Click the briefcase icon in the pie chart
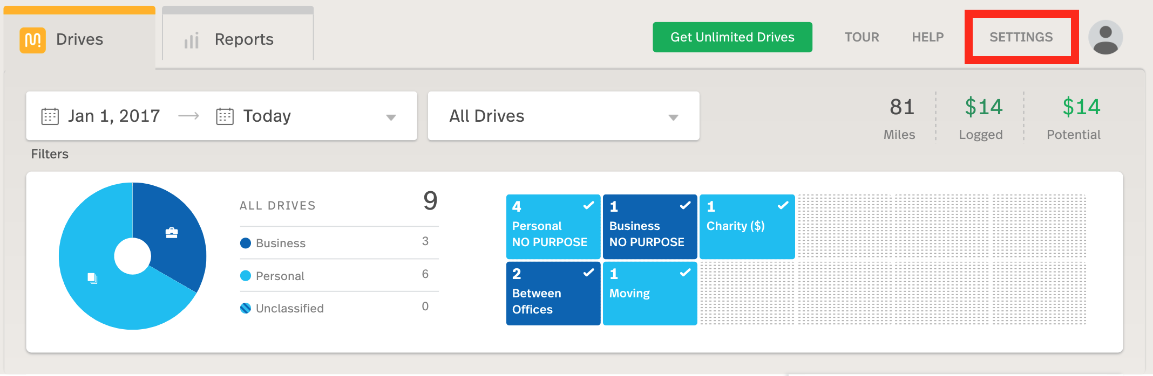 click(x=172, y=233)
